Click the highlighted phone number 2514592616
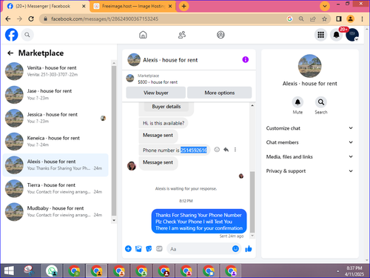 194,150
